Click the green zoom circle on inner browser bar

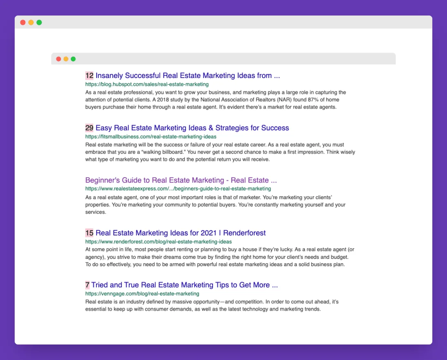(73, 59)
